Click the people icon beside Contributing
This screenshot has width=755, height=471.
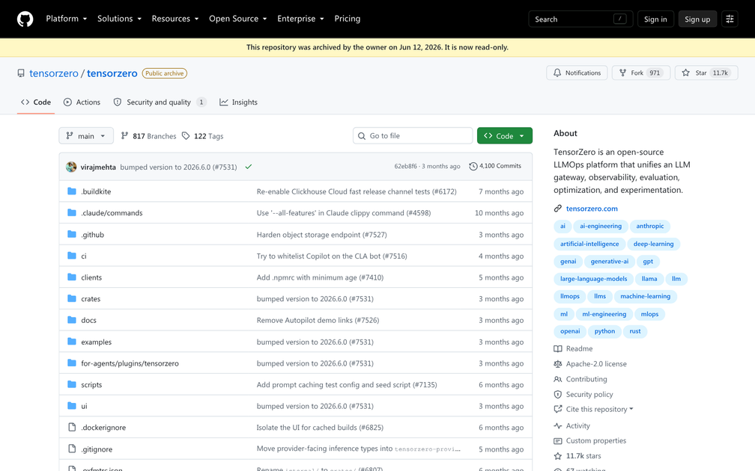coord(557,379)
